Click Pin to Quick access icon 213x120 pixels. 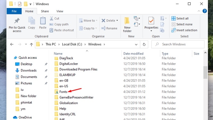(17, 21)
